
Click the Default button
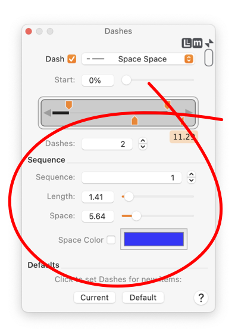(x=143, y=298)
